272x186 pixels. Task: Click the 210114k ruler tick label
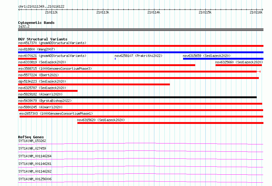(x=154, y=12)
